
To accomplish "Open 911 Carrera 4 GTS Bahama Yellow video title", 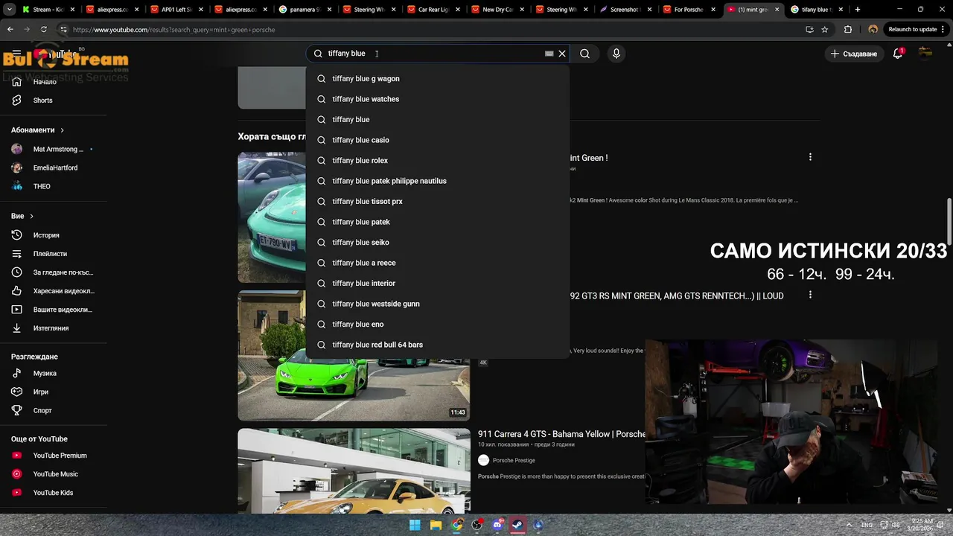I will click(561, 434).
